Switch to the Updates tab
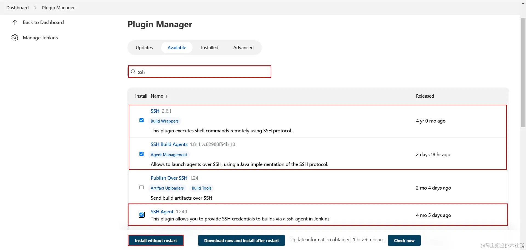 point(144,48)
